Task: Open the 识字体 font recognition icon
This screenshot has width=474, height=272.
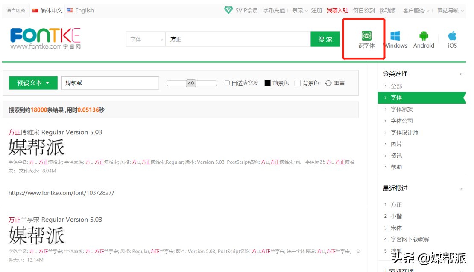Action: click(366, 36)
